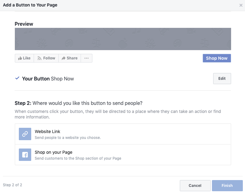The image size is (245, 194).
Task: Choose the Shop on your Page option
Action: 53,152
